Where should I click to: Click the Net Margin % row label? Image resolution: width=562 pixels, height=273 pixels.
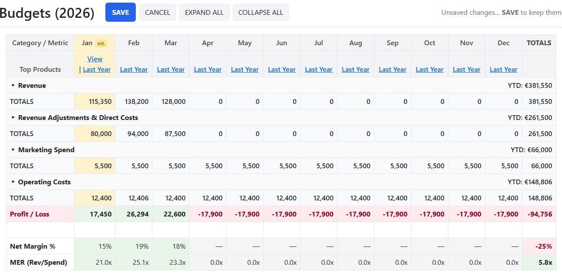point(33,246)
